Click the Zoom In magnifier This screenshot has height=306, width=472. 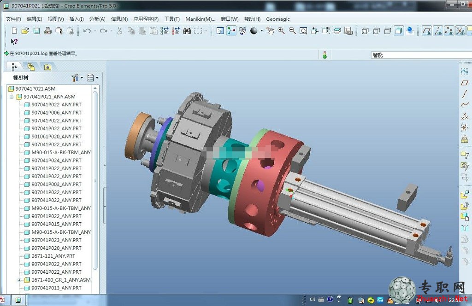[281, 31]
